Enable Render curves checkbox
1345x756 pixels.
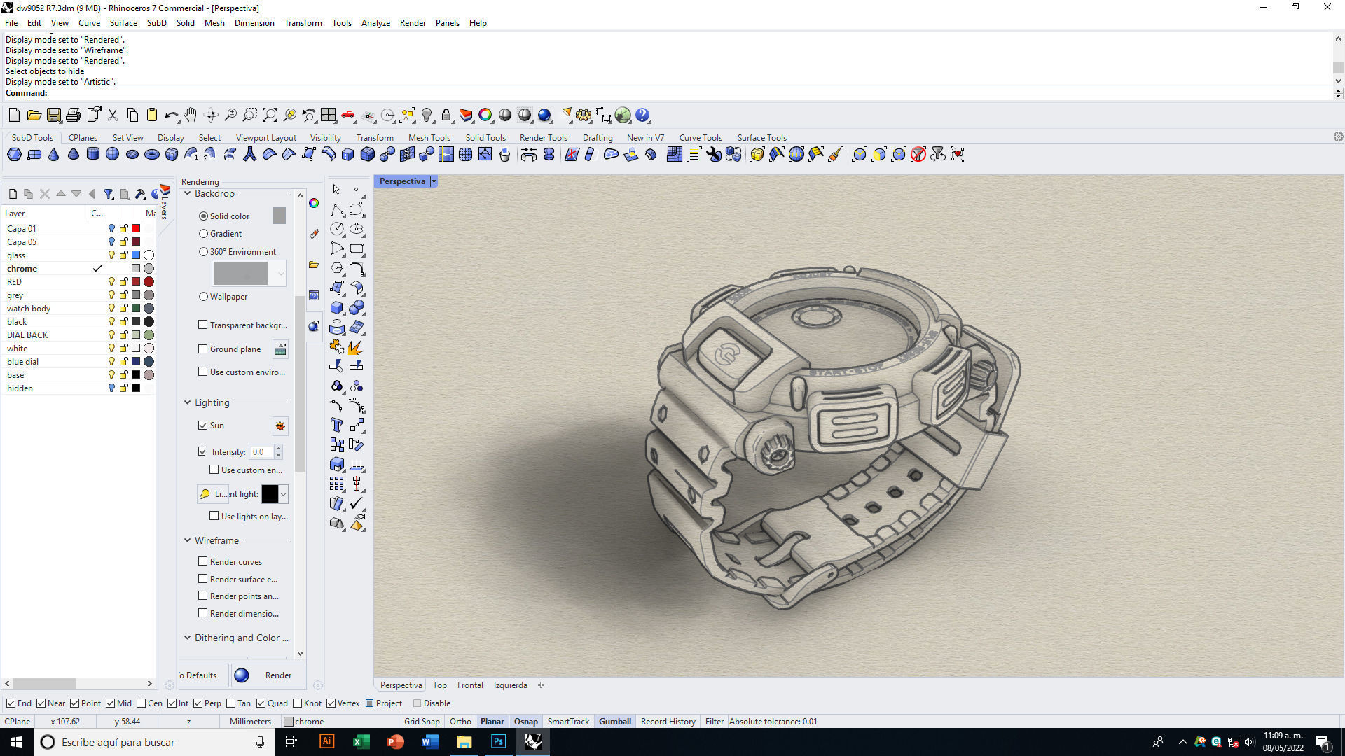click(203, 561)
